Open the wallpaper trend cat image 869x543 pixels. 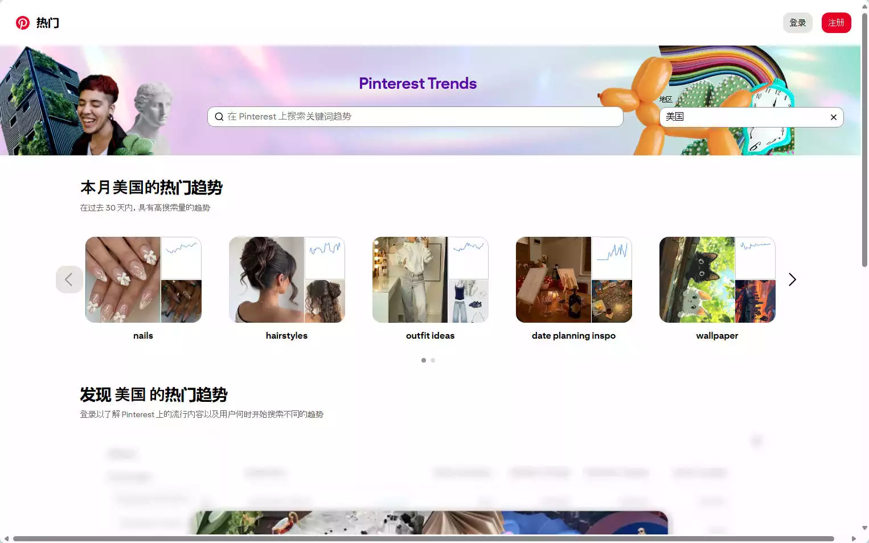point(697,279)
